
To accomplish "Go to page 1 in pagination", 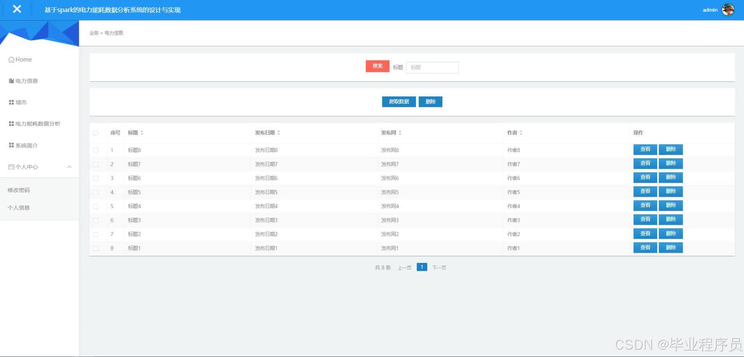I will [x=422, y=267].
